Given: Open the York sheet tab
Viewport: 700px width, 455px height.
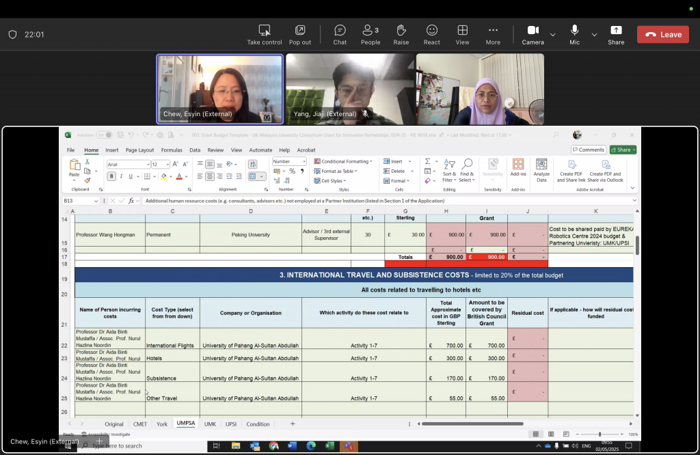Looking at the screenshot, I should pyautogui.click(x=162, y=424).
